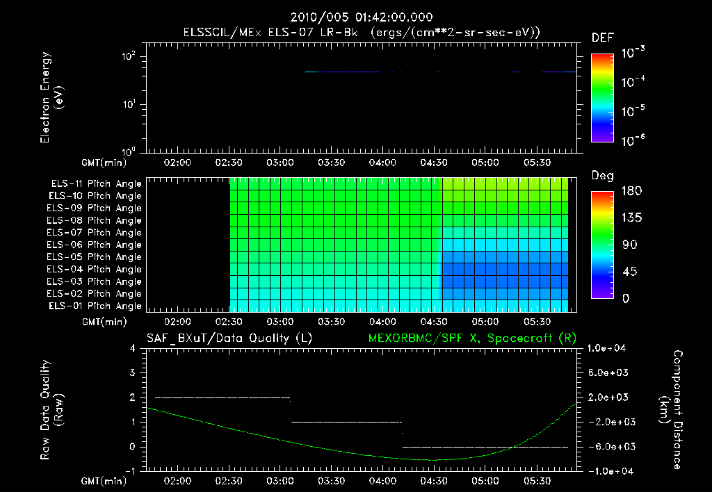
Task: Click the ELS-04 Pitch Angle row label
Action: coord(94,270)
